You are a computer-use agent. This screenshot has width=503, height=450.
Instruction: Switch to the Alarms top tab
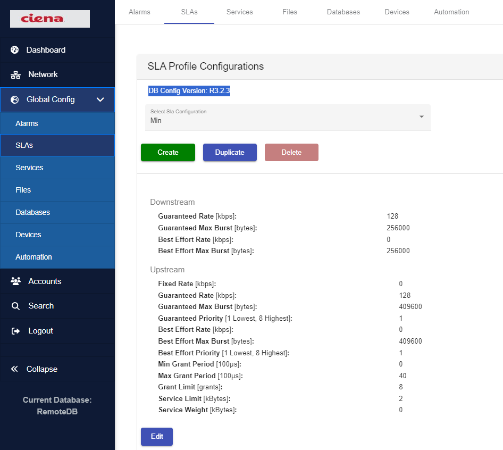(x=139, y=12)
